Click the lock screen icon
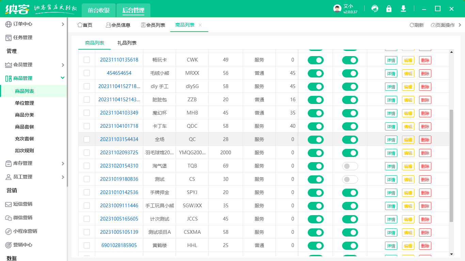Viewport: 465px width, 261px height. [389, 9]
